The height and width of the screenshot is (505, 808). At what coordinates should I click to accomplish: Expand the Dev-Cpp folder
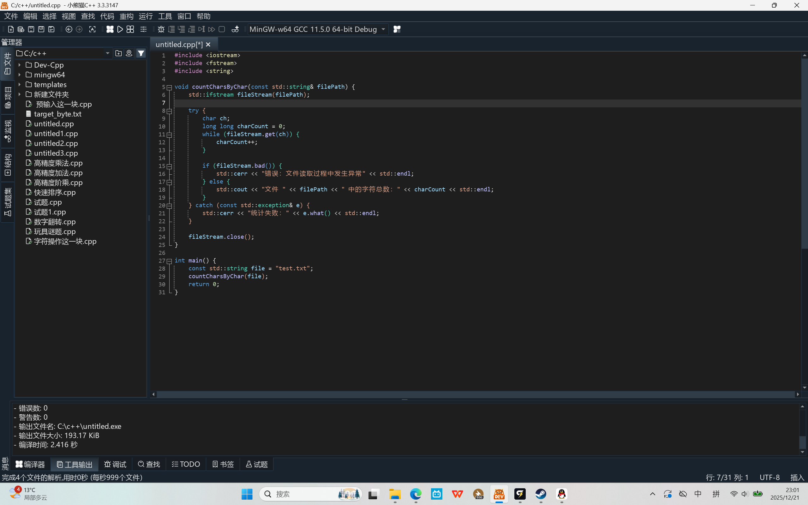[x=20, y=65]
